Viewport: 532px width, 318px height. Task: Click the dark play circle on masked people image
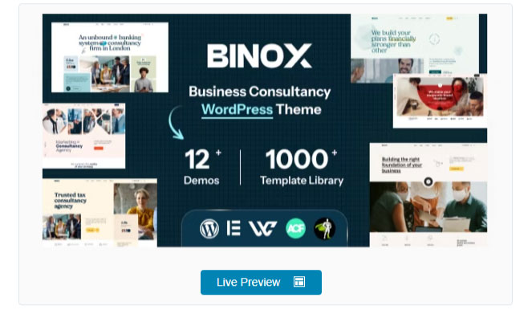(x=428, y=181)
